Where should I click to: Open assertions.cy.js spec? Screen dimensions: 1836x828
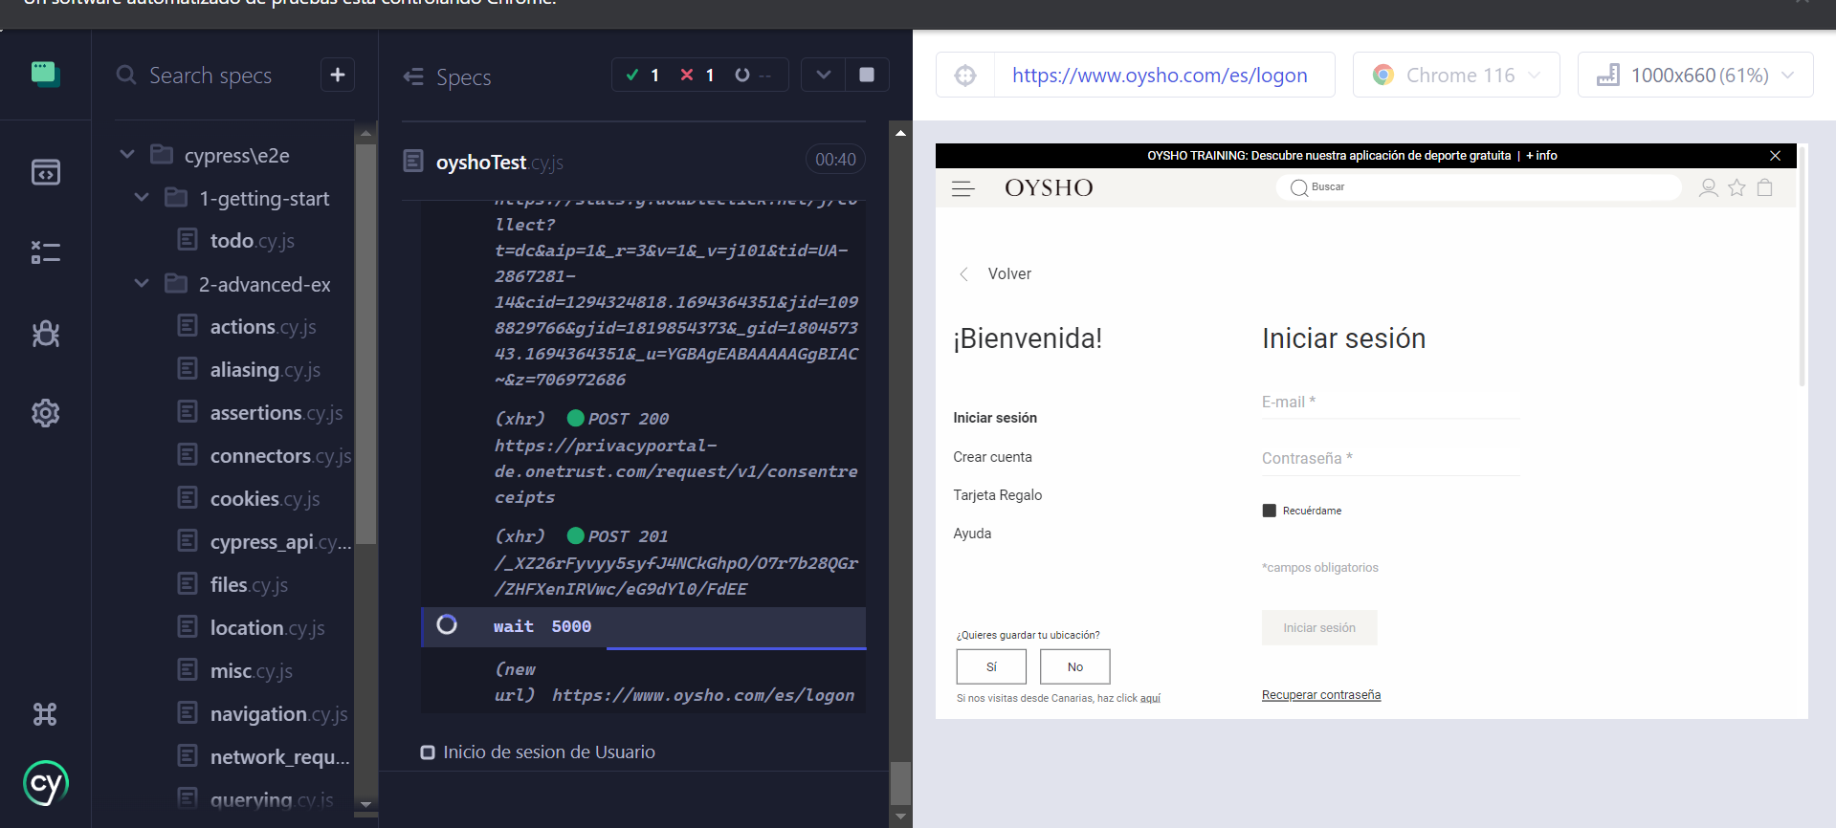277,412
